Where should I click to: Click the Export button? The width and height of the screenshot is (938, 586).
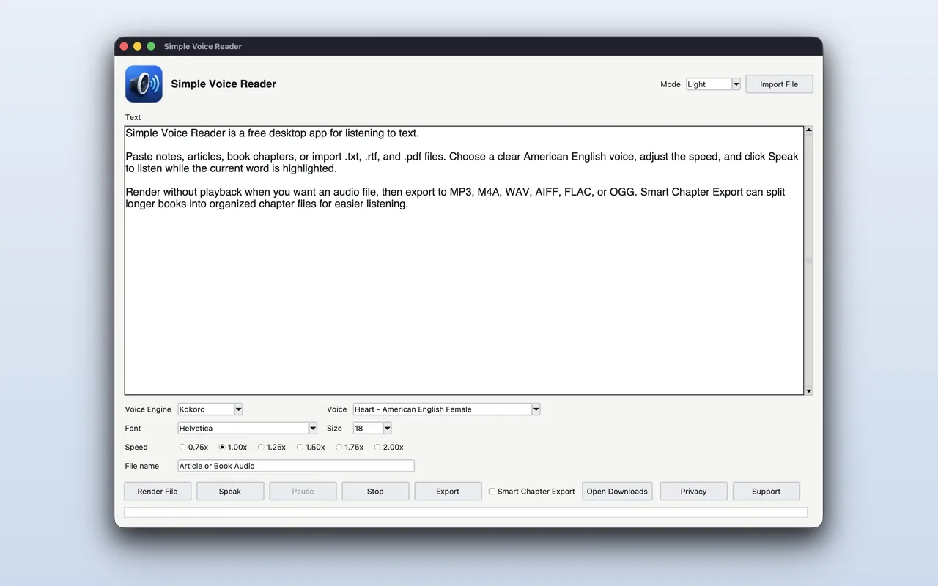(448, 492)
